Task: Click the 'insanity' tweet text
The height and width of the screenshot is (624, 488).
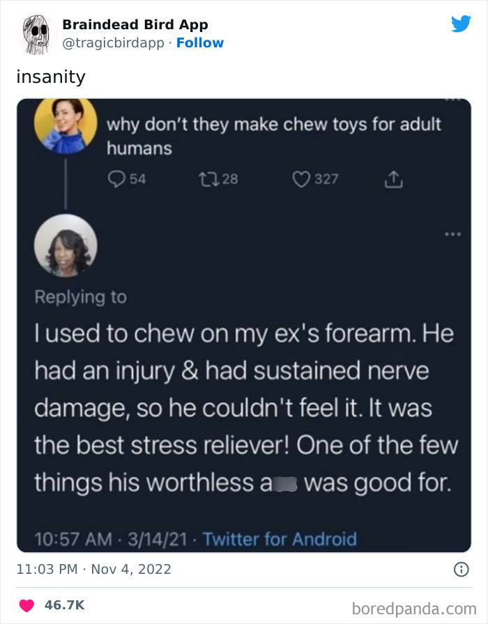Action: point(51,77)
